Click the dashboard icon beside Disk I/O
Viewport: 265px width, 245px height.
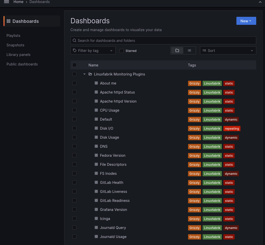point(96,128)
